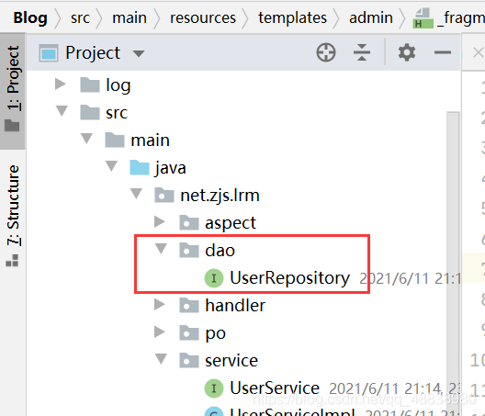Open Project panel settings gear
This screenshot has width=485, height=416.
click(407, 52)
